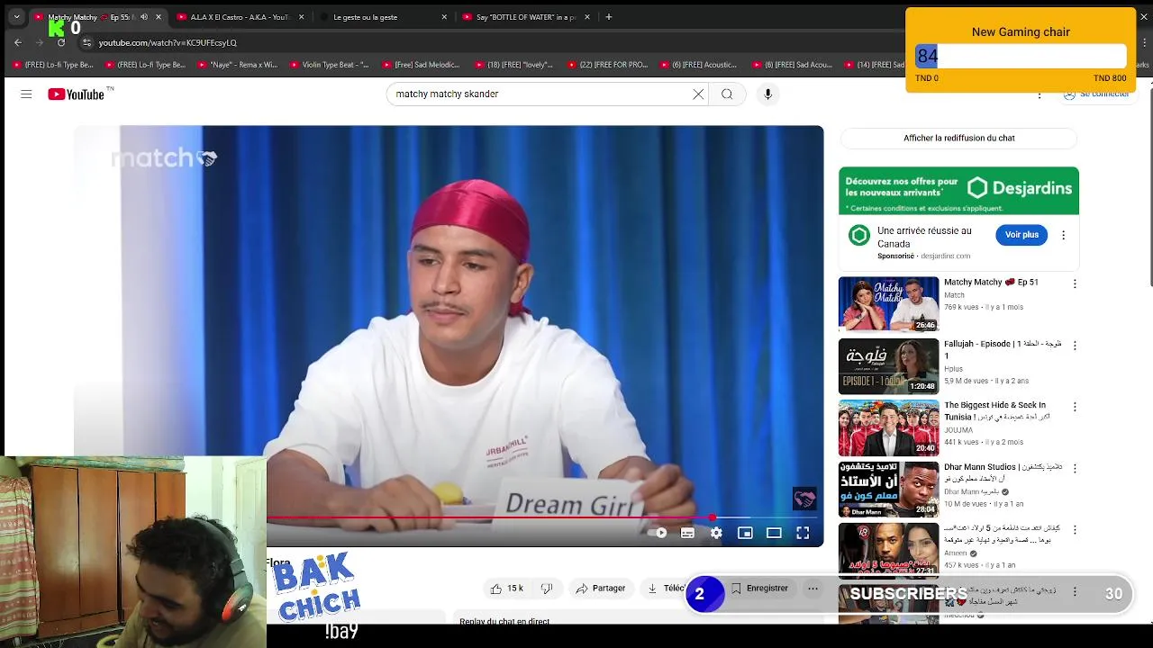Image resolution: width=1153 pixels, height=648 pixels.
Task: Go back in browser history
Action: click(18, 42)
